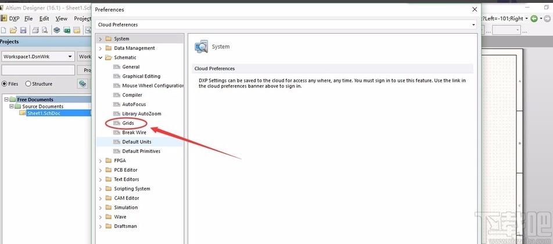Select PCB Editor folder label
553x244 pixels.
[x=126, y=170]
